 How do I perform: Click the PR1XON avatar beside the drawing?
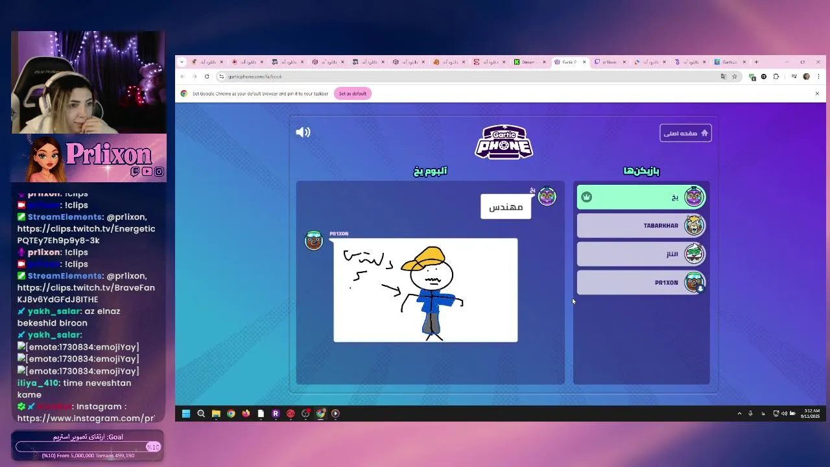tap(314, 240)
